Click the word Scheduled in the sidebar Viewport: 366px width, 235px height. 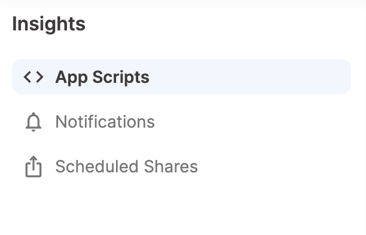(x=97, y=166)
